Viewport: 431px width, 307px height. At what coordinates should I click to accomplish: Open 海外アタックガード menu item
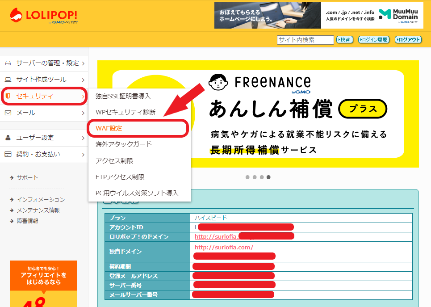[124, 144]
